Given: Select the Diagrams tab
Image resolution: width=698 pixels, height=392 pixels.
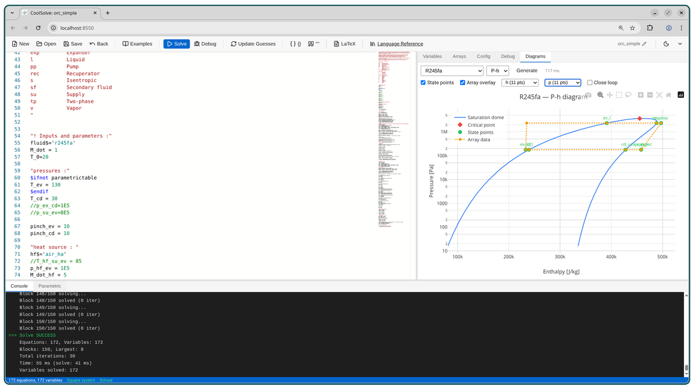Looking at the screenshot, I should pyautogui.click(x=535, y=56).
